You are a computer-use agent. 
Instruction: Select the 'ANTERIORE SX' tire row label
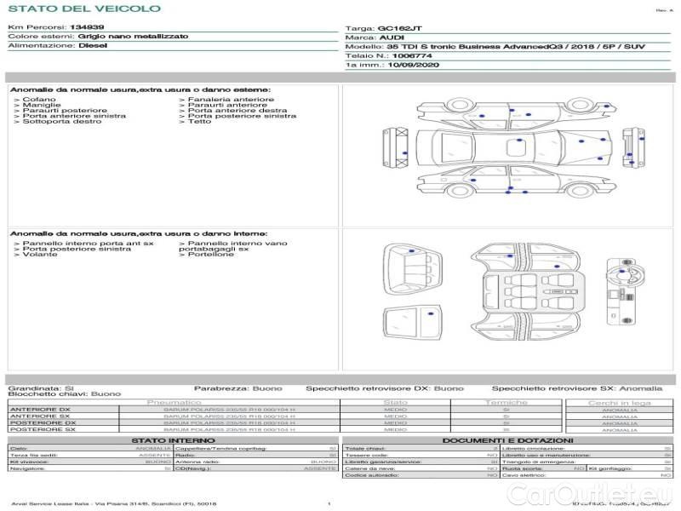click(x=40, y=416)
